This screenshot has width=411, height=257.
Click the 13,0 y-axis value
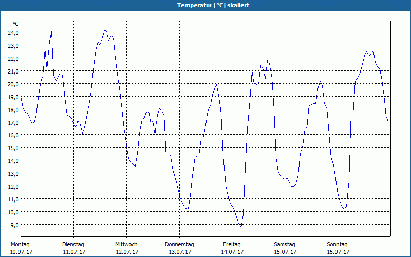(13, 174)
